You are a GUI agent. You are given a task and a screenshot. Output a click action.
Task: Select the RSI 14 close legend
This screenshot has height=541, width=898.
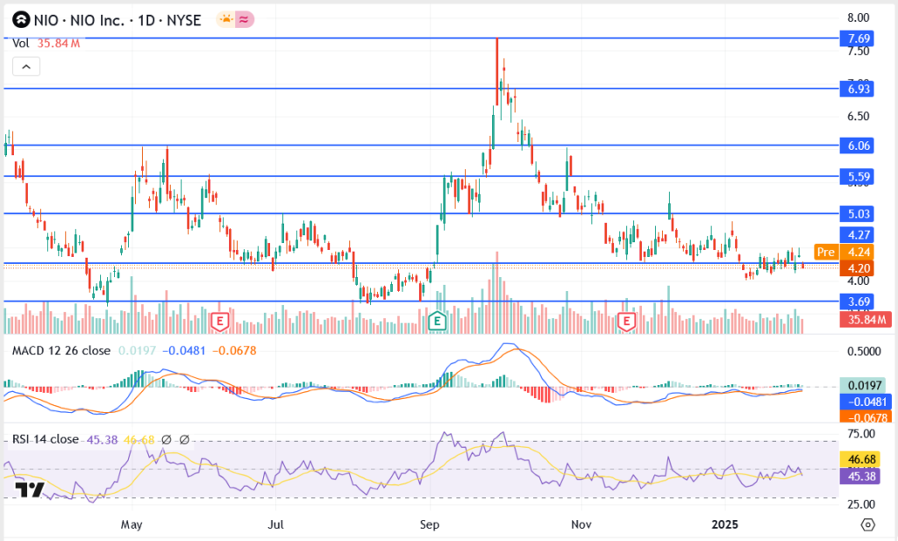click(44, 438)
